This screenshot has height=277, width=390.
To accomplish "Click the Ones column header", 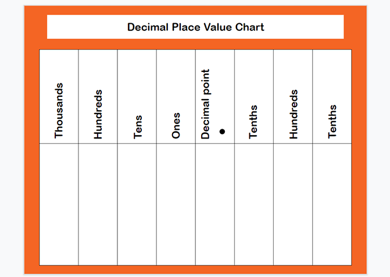I will pos(176,125).
